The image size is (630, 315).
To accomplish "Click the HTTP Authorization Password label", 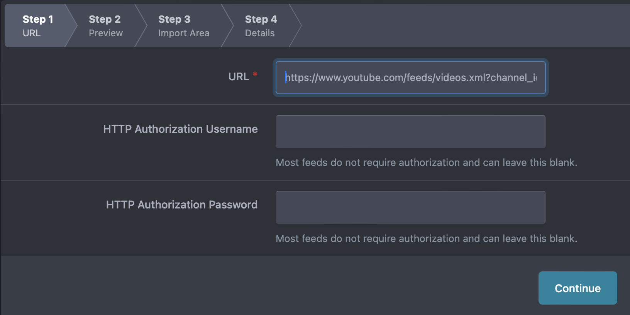I will tap(182, 205).
